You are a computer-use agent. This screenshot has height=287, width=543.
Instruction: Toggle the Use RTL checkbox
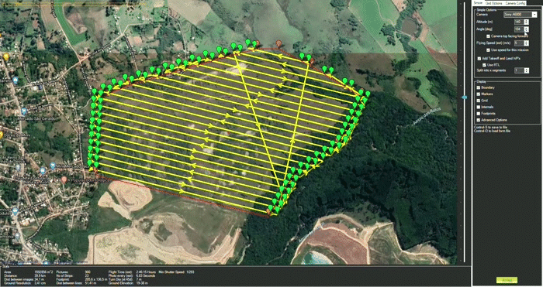[x=484, y=65]
